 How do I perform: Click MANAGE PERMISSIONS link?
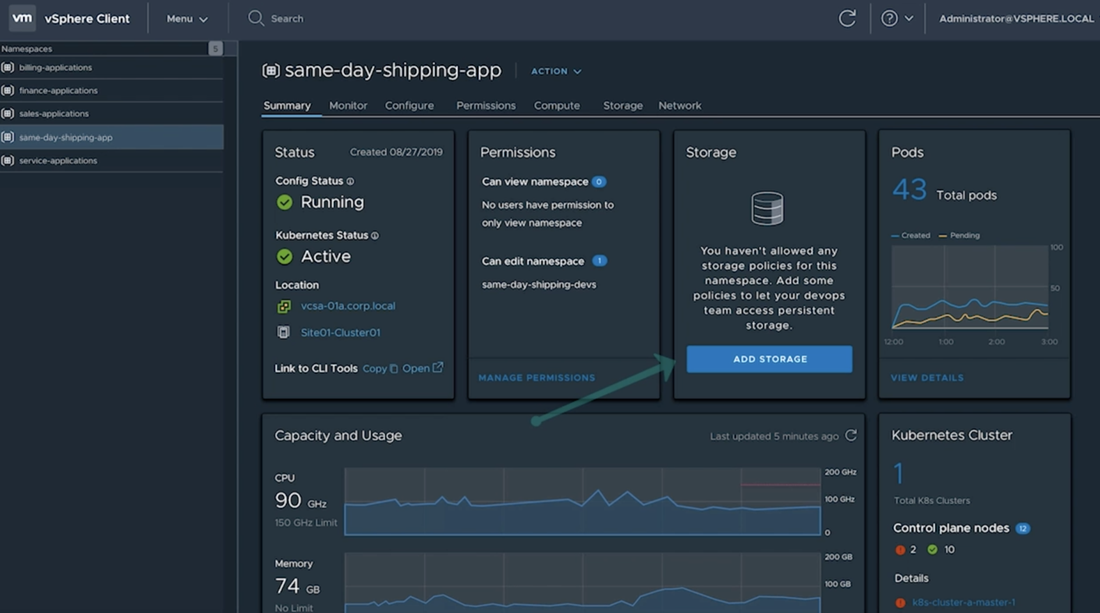[536, 377]
